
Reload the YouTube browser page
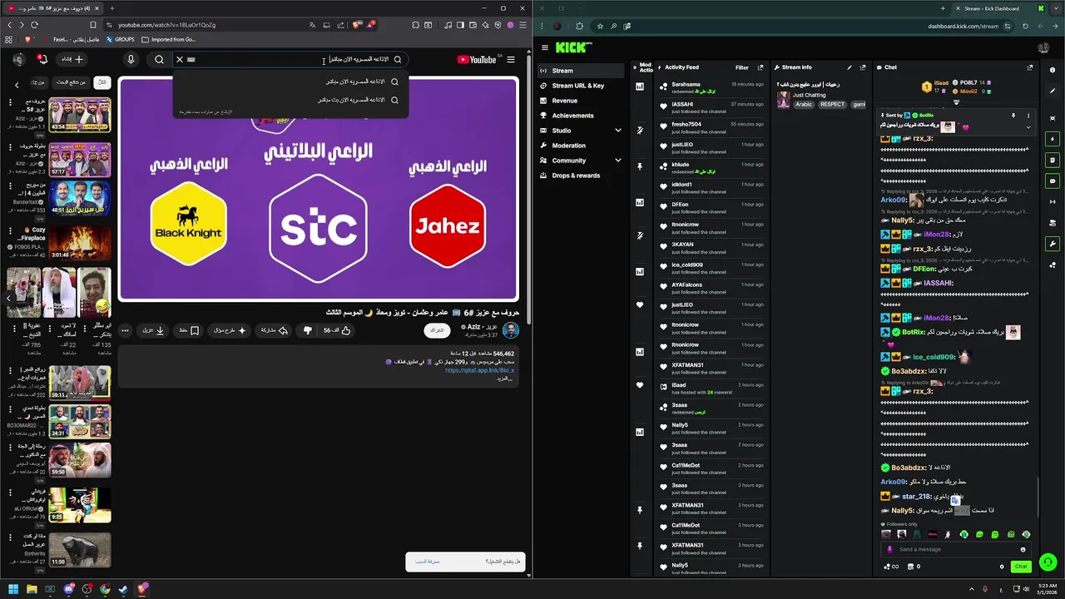pyautogui.click(x=34, y=25)
